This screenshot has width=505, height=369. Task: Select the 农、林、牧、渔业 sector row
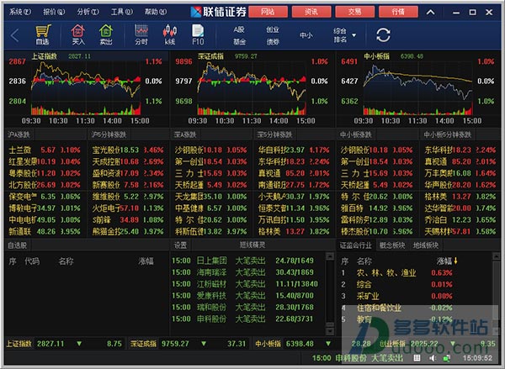tap(416, 273)
